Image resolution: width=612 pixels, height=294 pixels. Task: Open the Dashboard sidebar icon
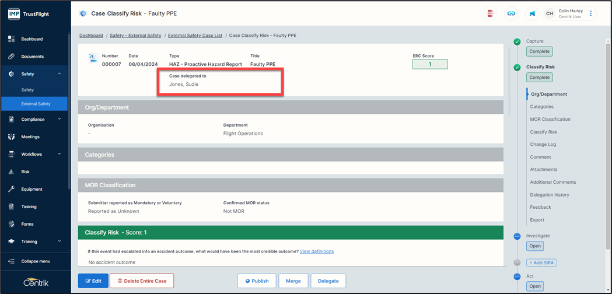pyautogui.click(x=12, y=39)
